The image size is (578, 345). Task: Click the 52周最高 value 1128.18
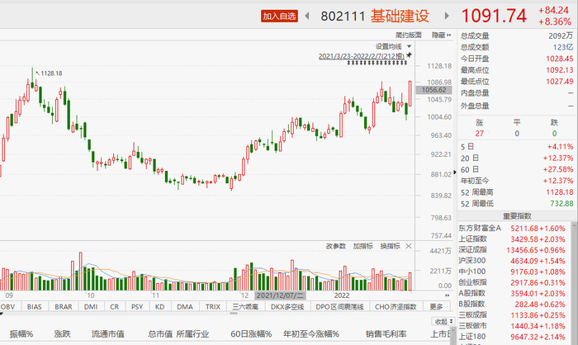click(560, 192)
